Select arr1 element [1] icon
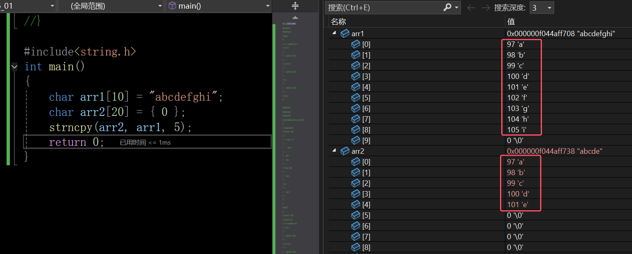 point(355,55)
